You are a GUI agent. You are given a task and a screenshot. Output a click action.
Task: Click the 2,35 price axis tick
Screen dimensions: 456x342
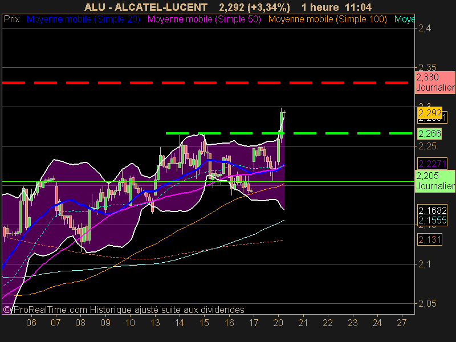pos(427,67)
